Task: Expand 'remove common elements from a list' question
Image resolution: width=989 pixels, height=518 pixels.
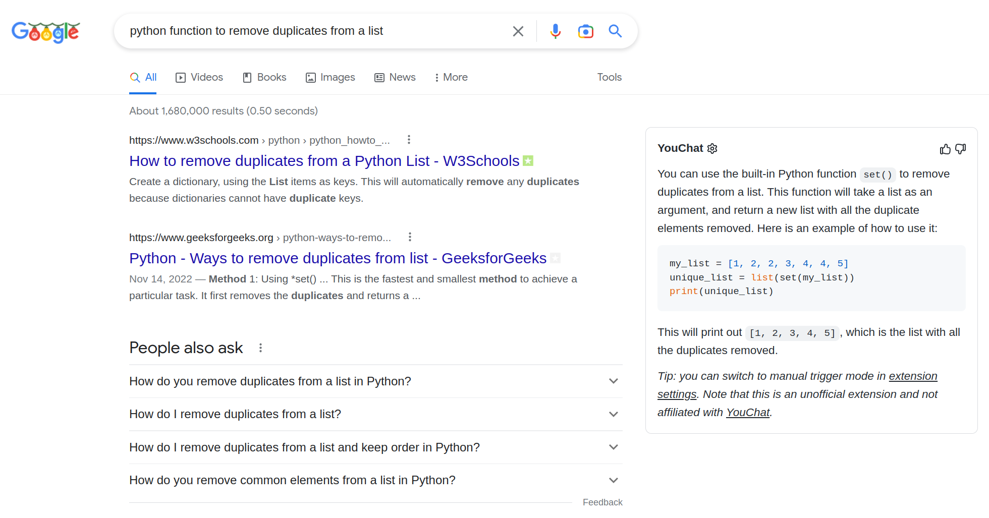Action: [375, 480]
